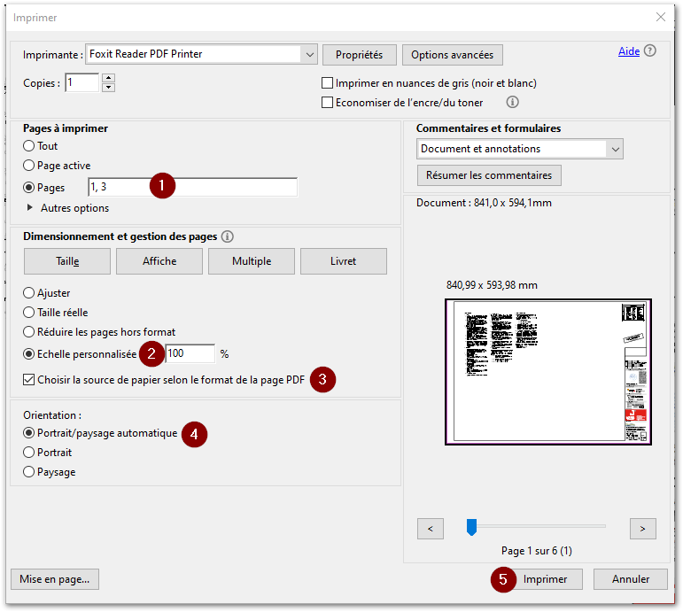Click the page preview slider handle

tap(471, 527)
